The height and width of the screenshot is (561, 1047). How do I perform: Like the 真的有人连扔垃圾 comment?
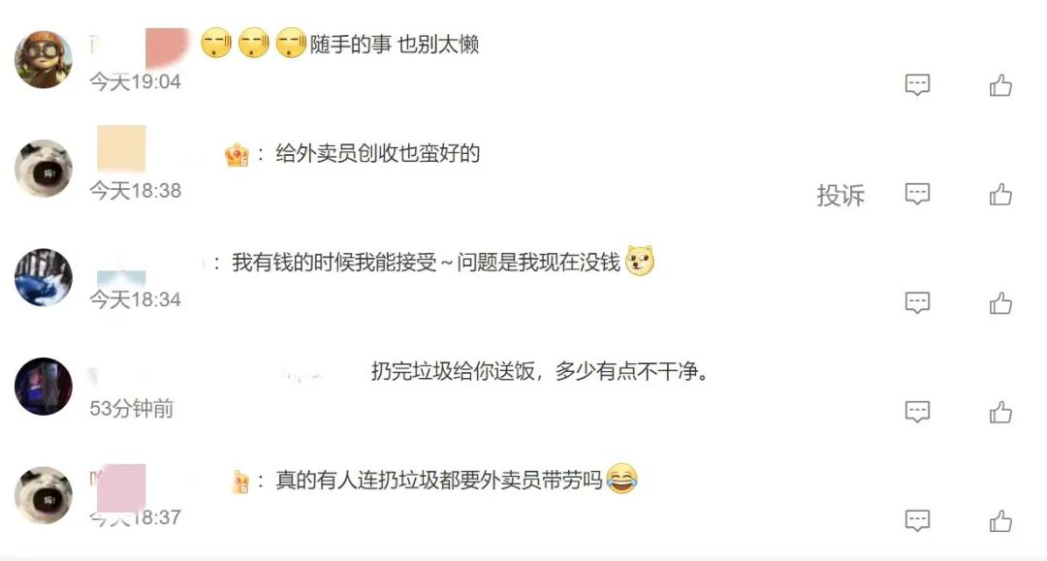[x=1000, y=520]
